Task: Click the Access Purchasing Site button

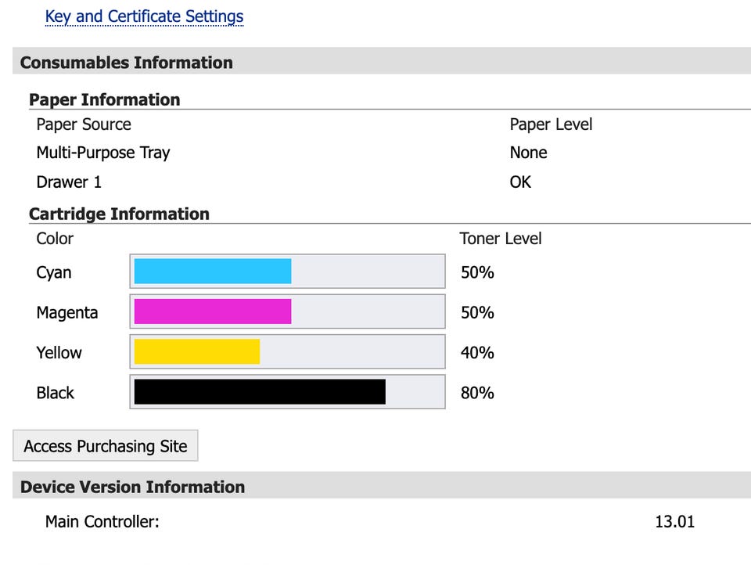Action: click(106, 446)
